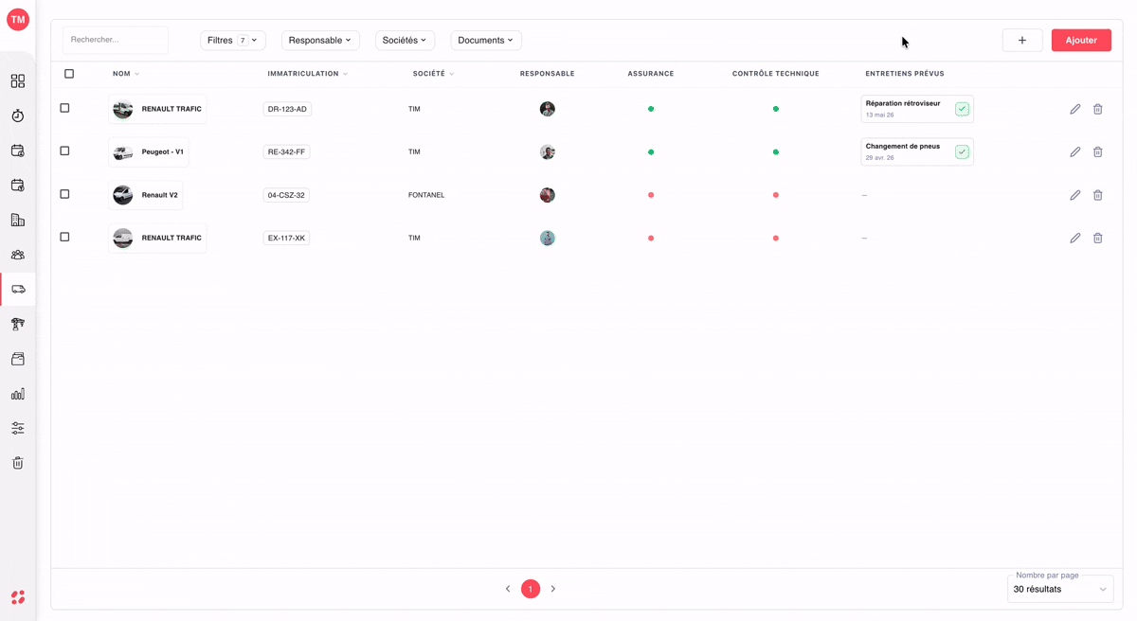Mark Réparation rétroviseur maintenance as done
This screenshot has width=1137, height=621.
[x=962, y=109]
